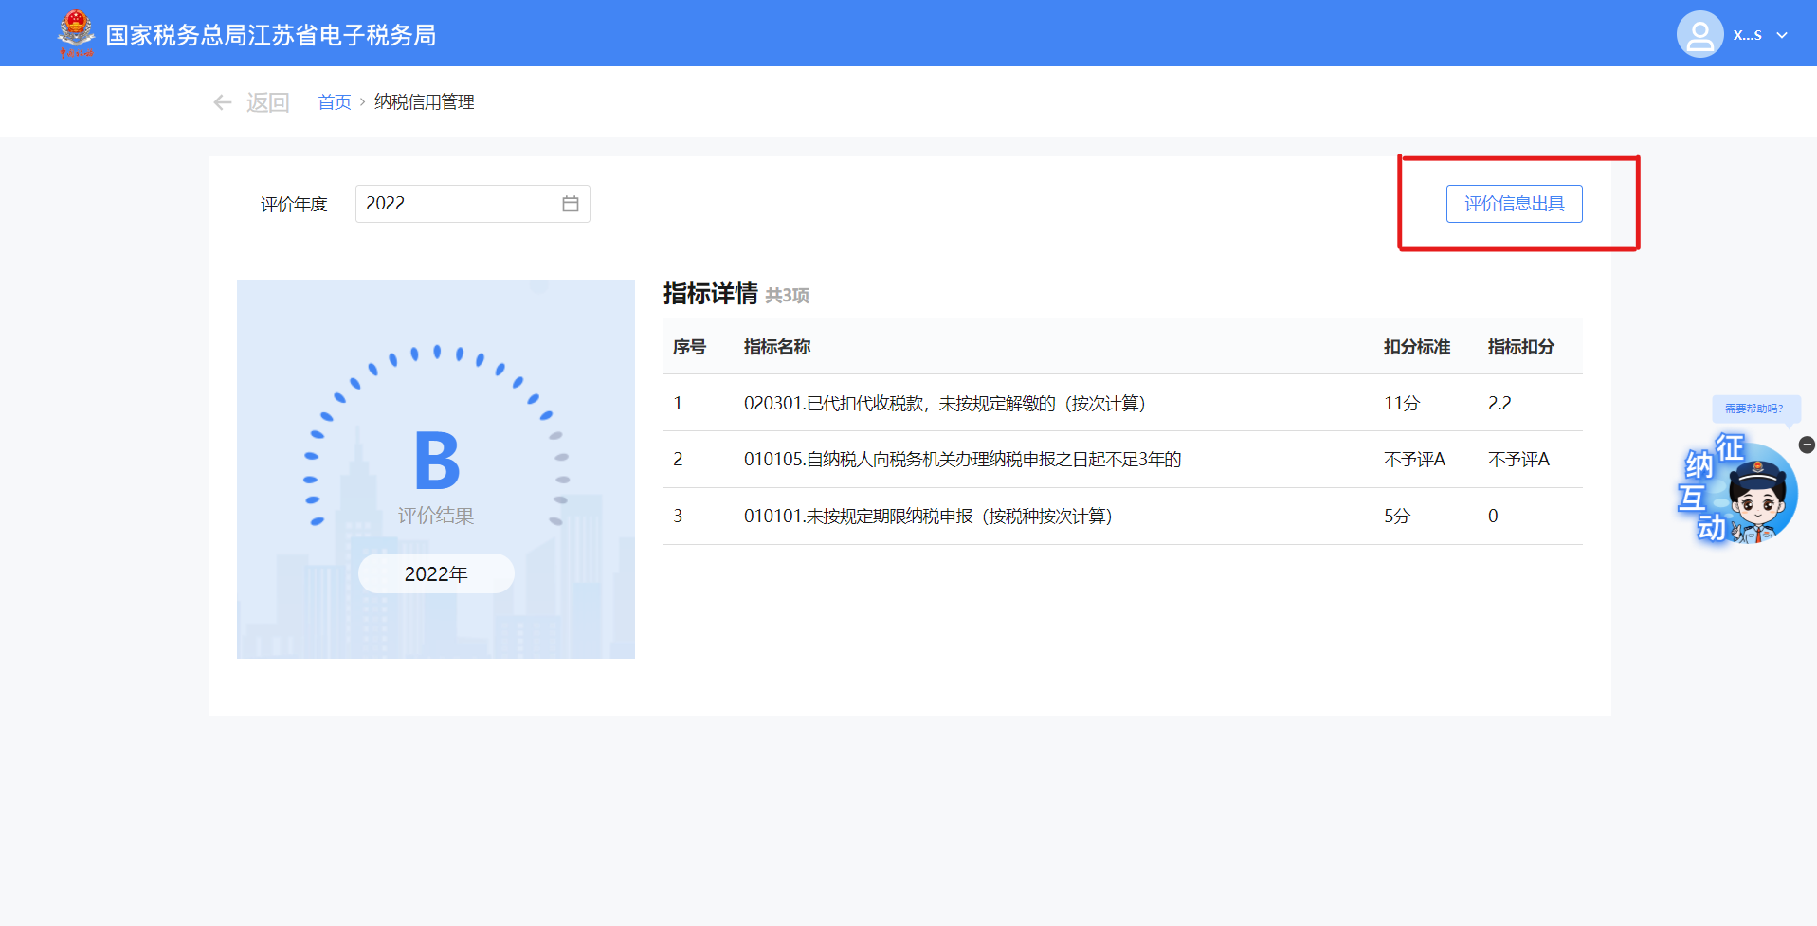Open the calendar icon in year field

click(570, 204)
